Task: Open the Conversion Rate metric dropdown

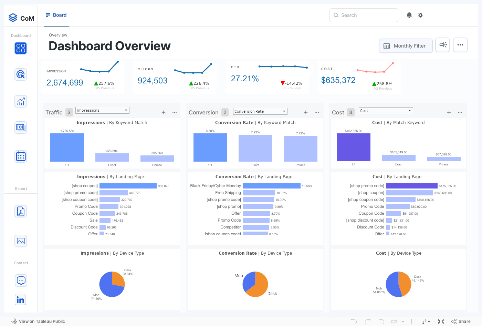Action: coord(260,111)
